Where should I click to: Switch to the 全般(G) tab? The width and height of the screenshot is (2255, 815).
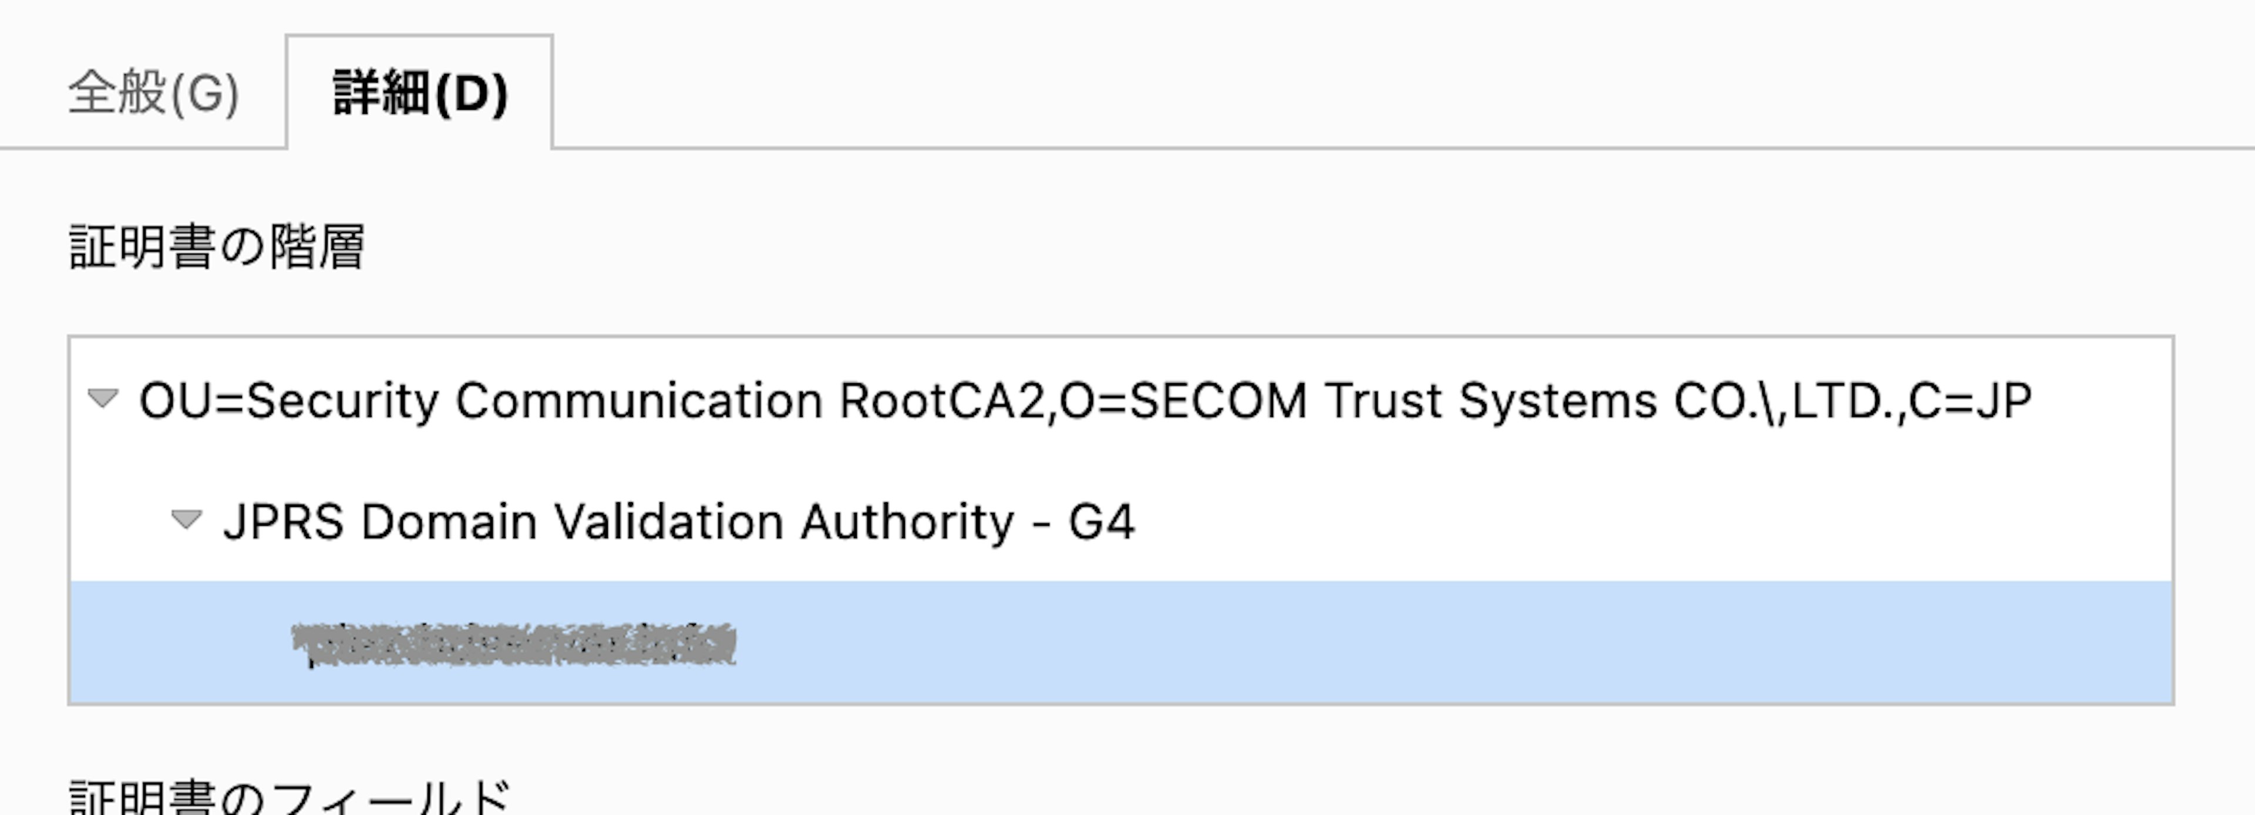pos(153,93)
